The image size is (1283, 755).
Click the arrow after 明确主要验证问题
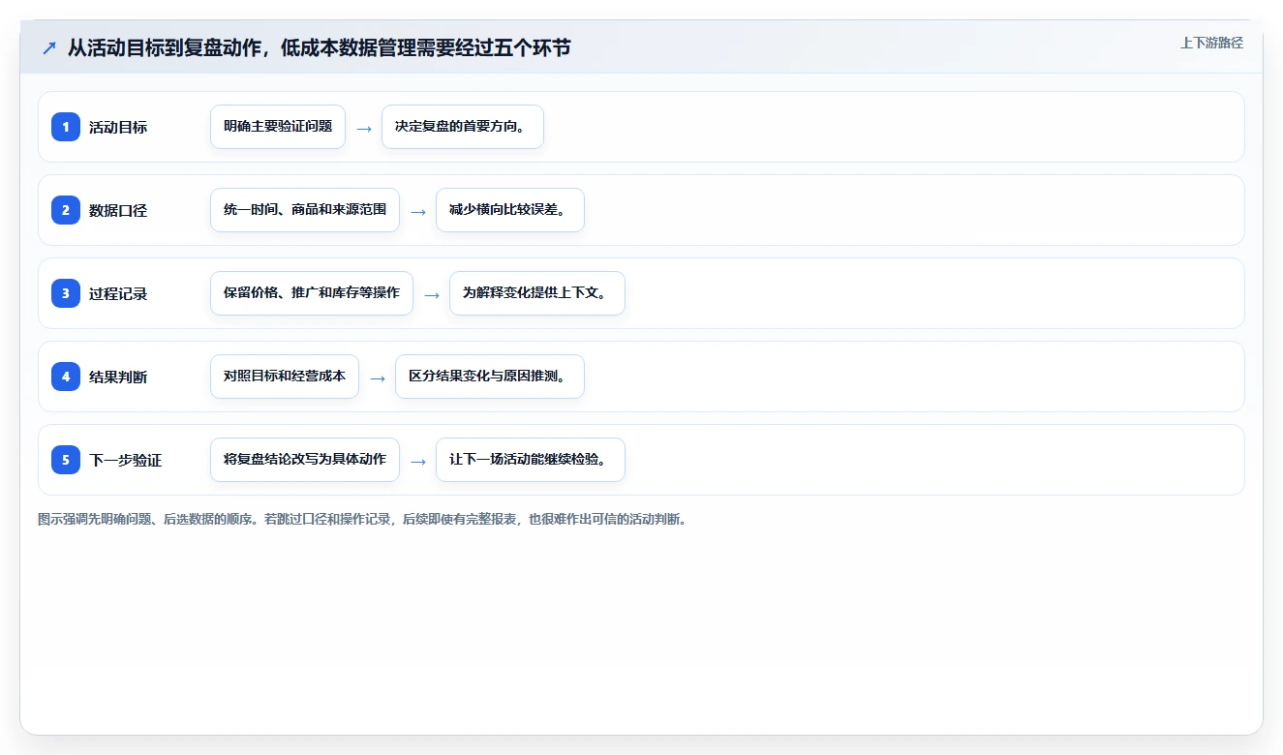[x=364, y=128]
